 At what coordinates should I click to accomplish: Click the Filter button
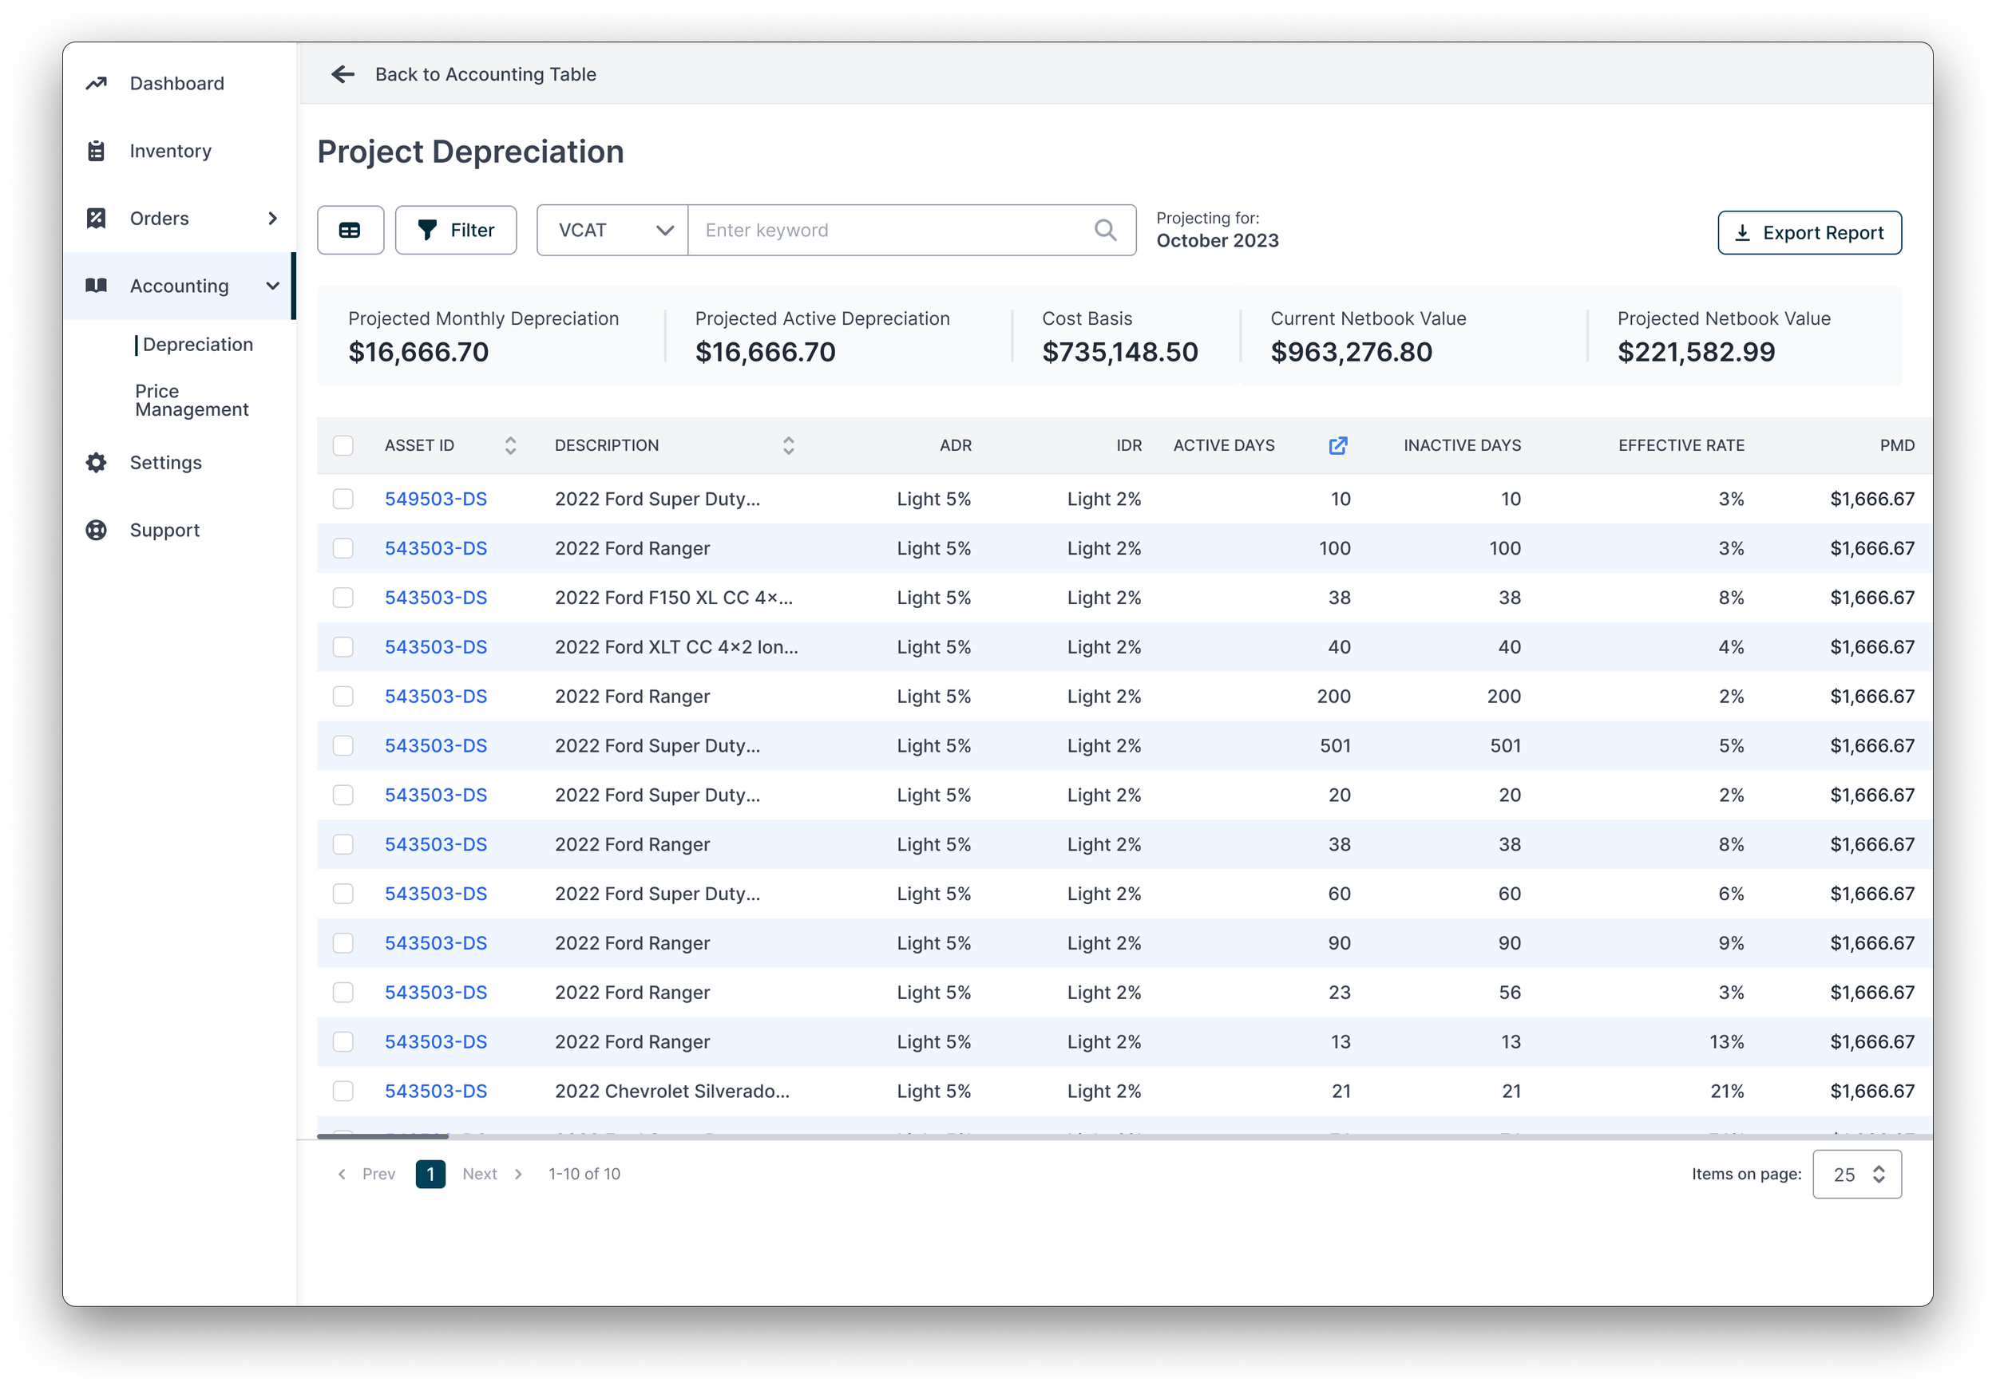pyautogui.click(x=456, y=231)
